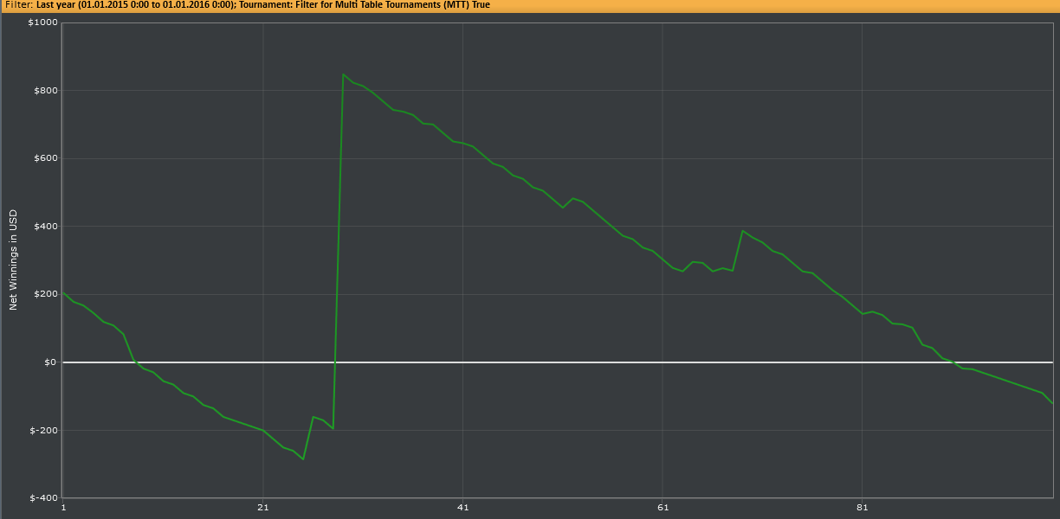Click the secondary peak near $390
The width and height of the screenshot is (1060, 519).
tap(742, 231)
